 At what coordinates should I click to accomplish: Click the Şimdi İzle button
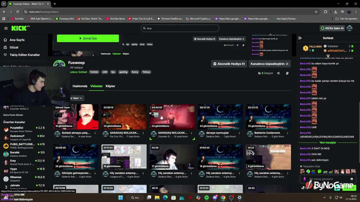pos(88,38)
